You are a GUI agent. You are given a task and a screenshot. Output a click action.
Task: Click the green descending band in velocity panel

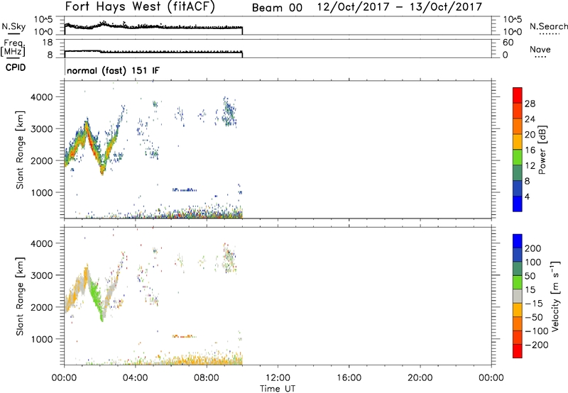click(x=97, y=298)
